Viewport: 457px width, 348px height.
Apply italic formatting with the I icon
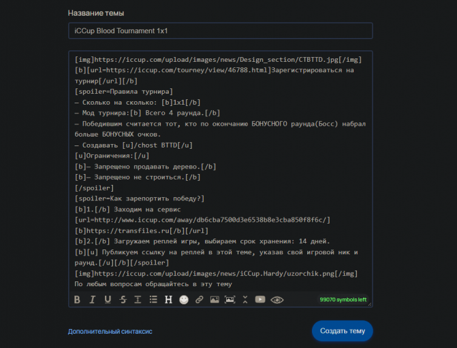92,300
